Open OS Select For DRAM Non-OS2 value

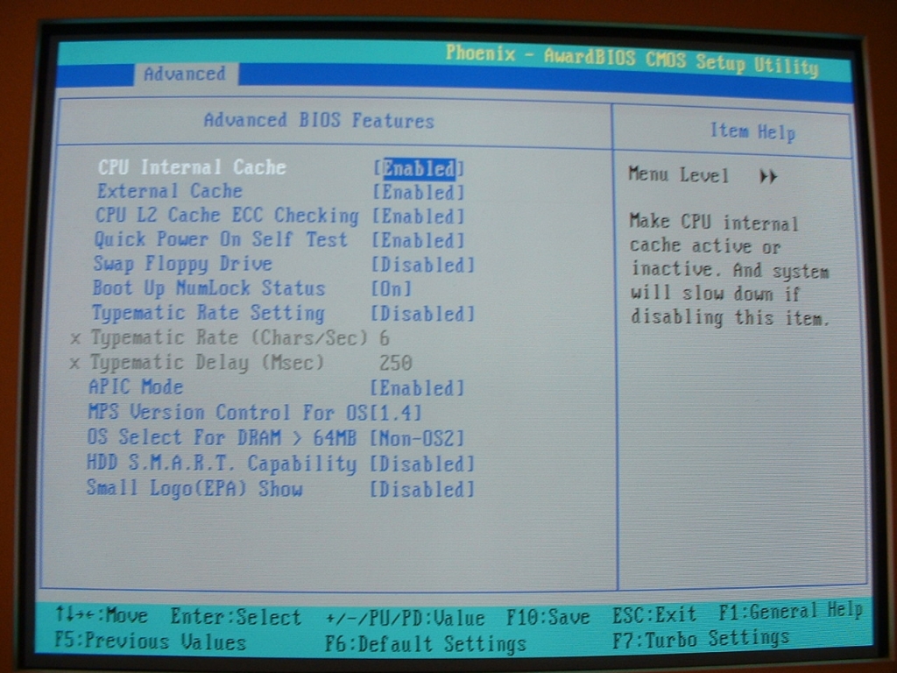tap(416, 438)
